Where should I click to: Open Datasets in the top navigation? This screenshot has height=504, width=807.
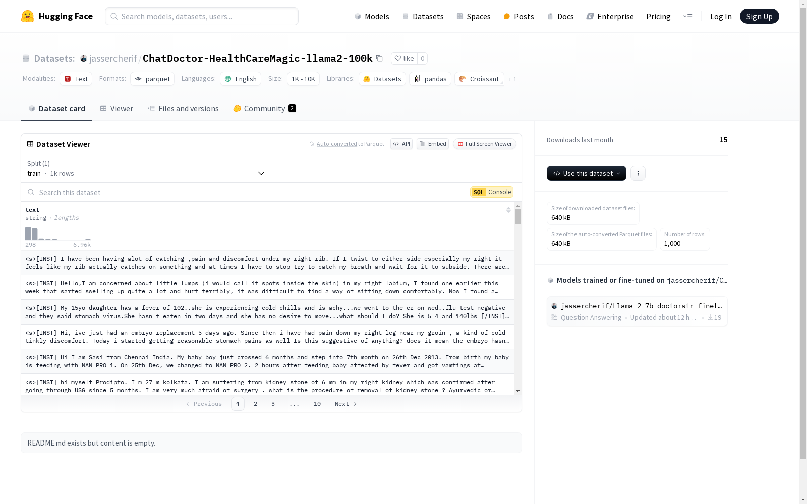[423, 16]
